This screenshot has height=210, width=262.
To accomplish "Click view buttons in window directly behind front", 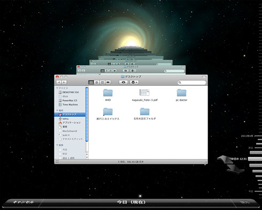I will 109,71.
